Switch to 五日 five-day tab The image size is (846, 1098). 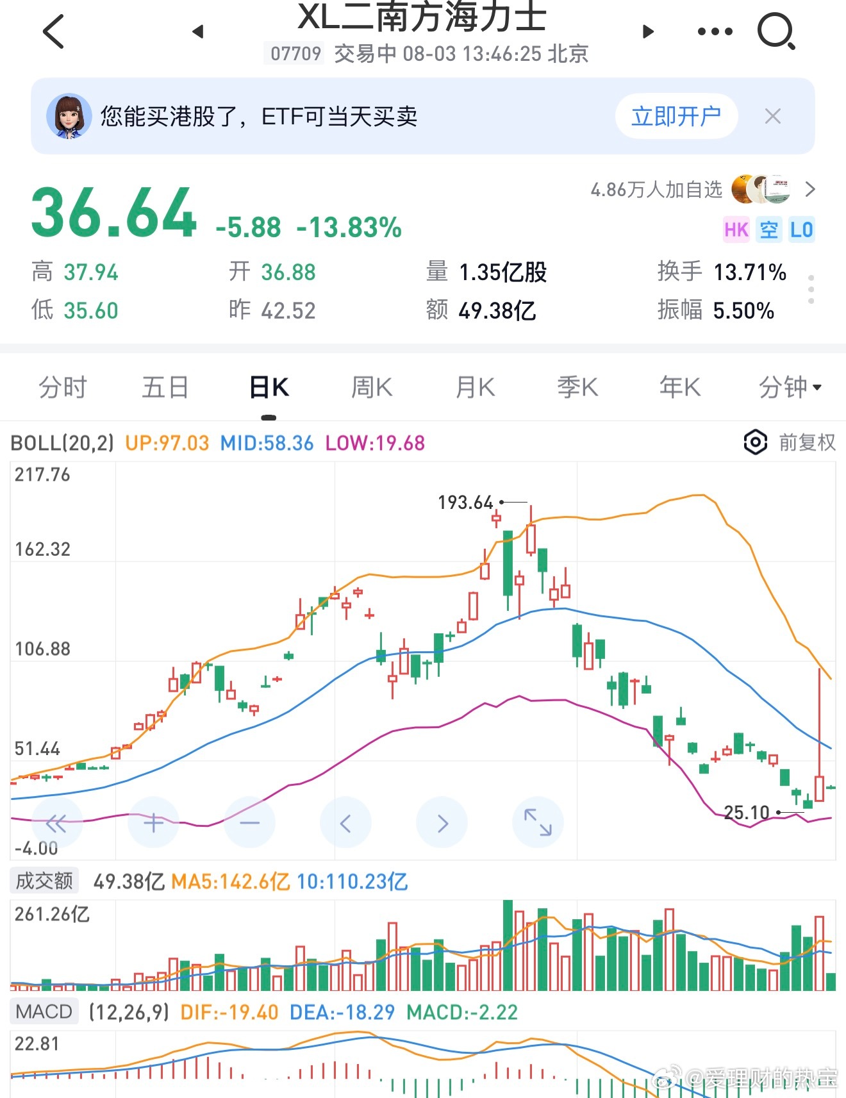tap(165, 387)
